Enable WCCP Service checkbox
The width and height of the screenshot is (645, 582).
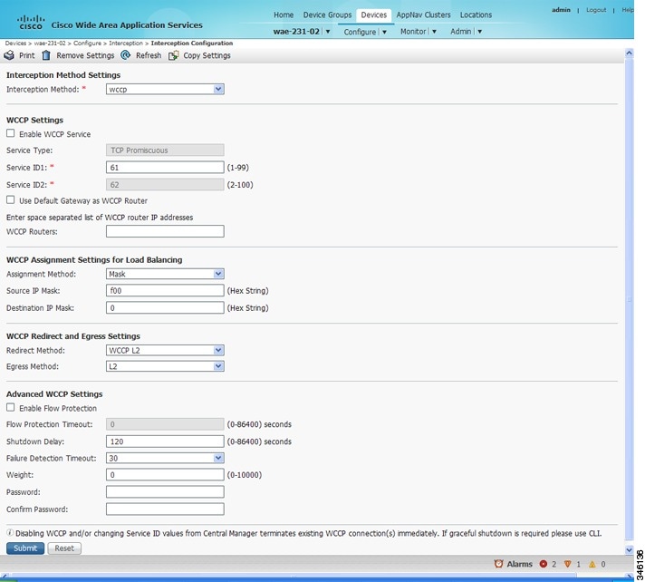click(10, 133)
